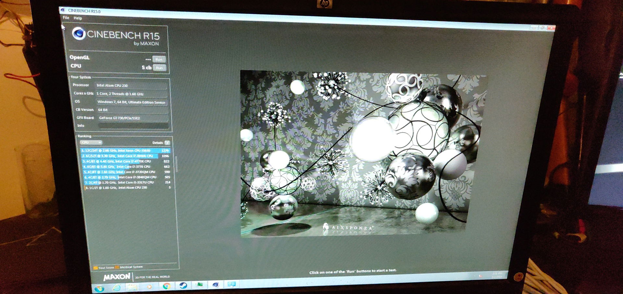The width and height of the screenshot is (623, 294).
Task: Open the Help menu
Action: pyautogui.click(x=78, y=18)
